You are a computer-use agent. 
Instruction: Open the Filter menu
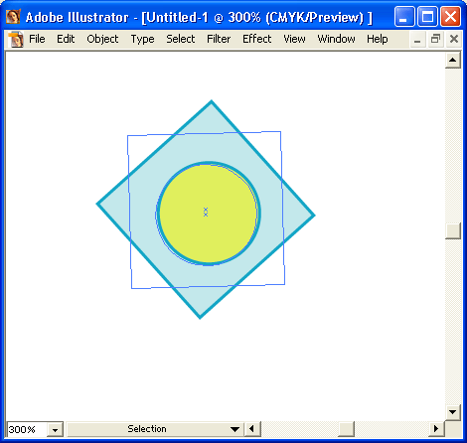219,39
